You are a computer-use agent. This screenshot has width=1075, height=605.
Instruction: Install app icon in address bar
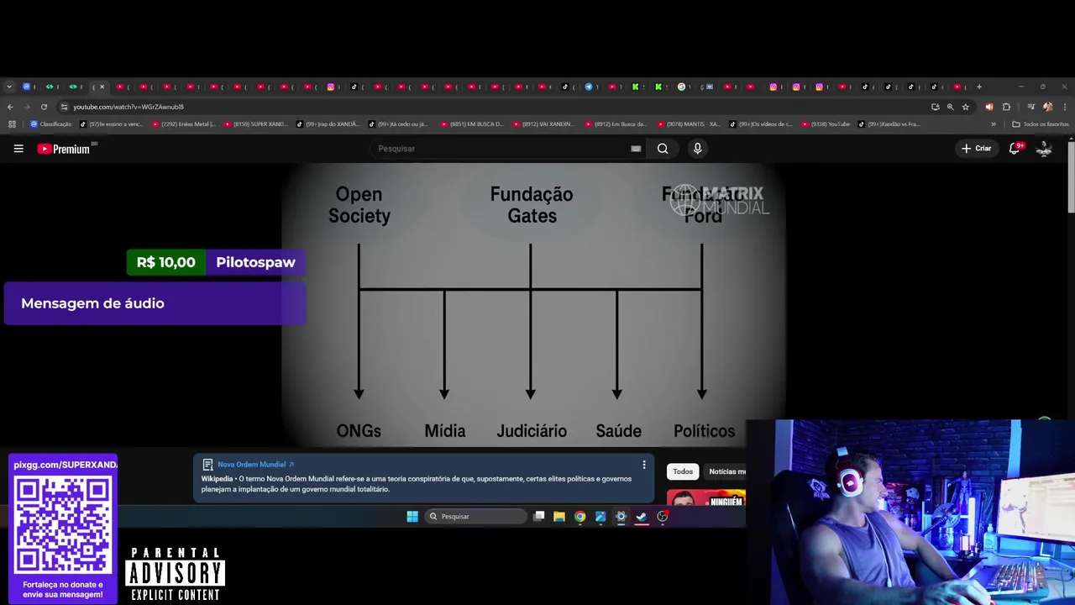pos(935,107)
